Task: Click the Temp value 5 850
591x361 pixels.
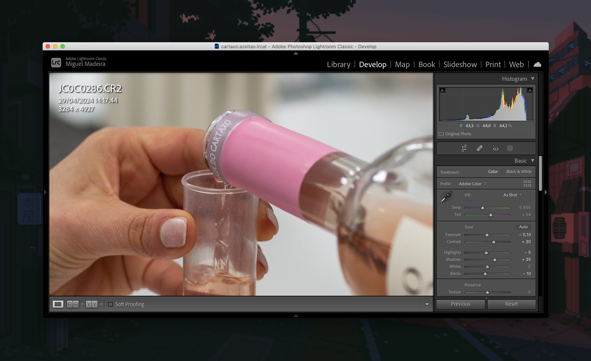Action: coord(525,208)
